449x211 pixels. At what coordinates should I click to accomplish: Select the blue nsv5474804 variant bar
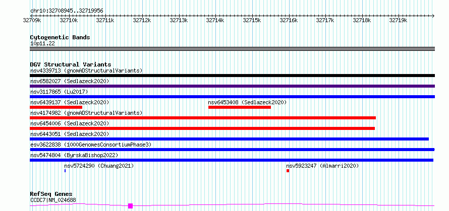click(x=232, y=160)
